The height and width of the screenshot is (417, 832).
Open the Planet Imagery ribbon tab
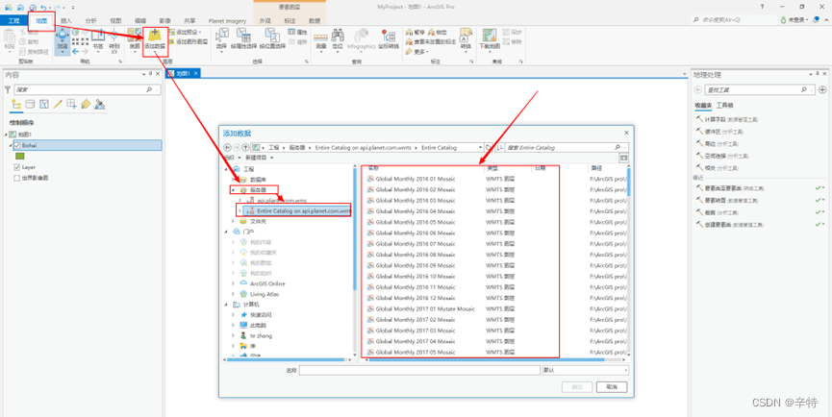[x=227, y=21]
